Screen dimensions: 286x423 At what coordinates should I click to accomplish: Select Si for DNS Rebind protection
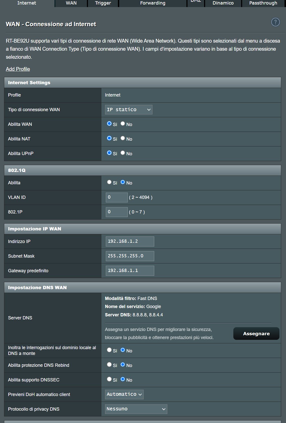coord(109,365)
